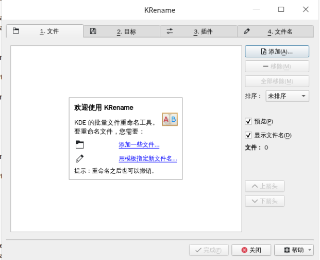The height and width of the screenshot is (260, 320).
Task: Open the 排序 dropdown showing 未排序
Action: point(287,96)
